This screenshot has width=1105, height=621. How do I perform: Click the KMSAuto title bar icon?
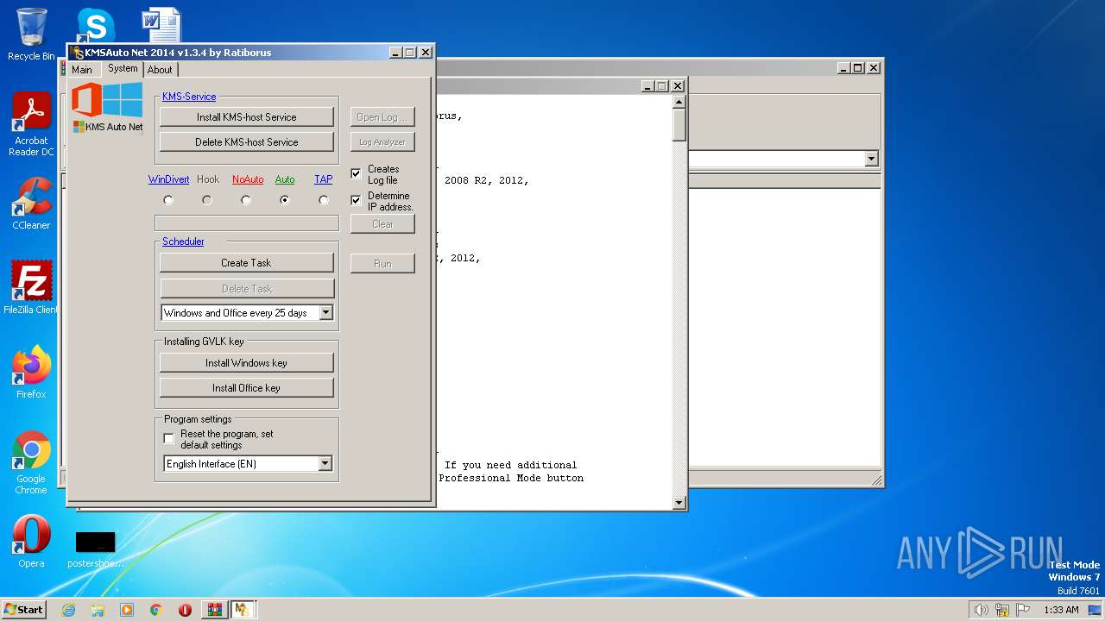click(78, 53)
